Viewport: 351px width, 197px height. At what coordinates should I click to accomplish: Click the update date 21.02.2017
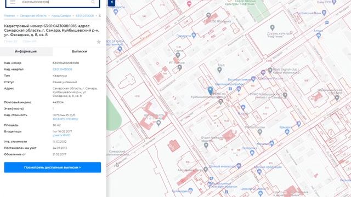point(59,154)
